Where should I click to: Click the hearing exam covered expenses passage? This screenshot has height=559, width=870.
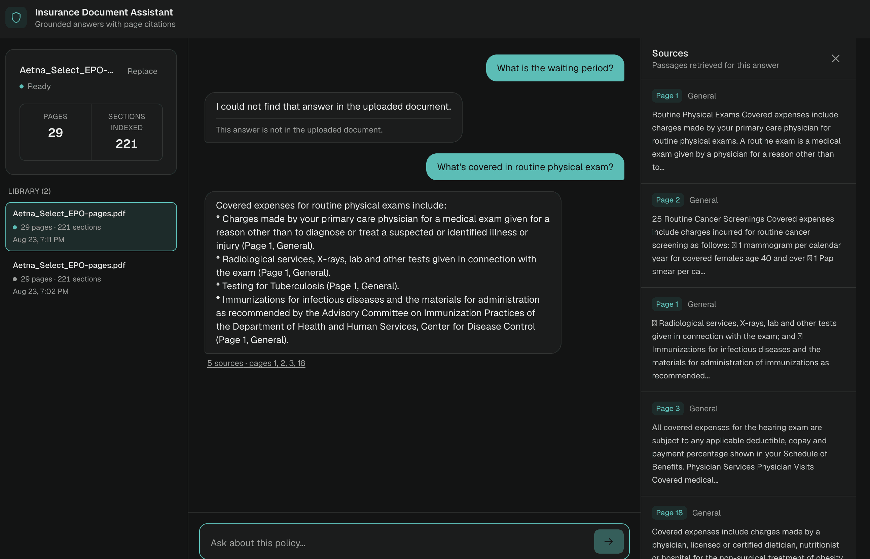tap(740, 453)
